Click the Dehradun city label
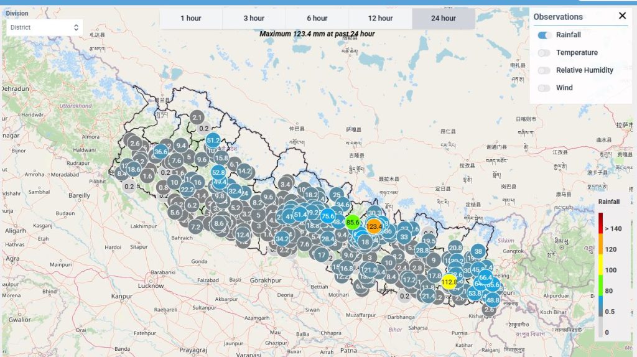The height and width of the screenshot is (357, 637). pos(16,88)
